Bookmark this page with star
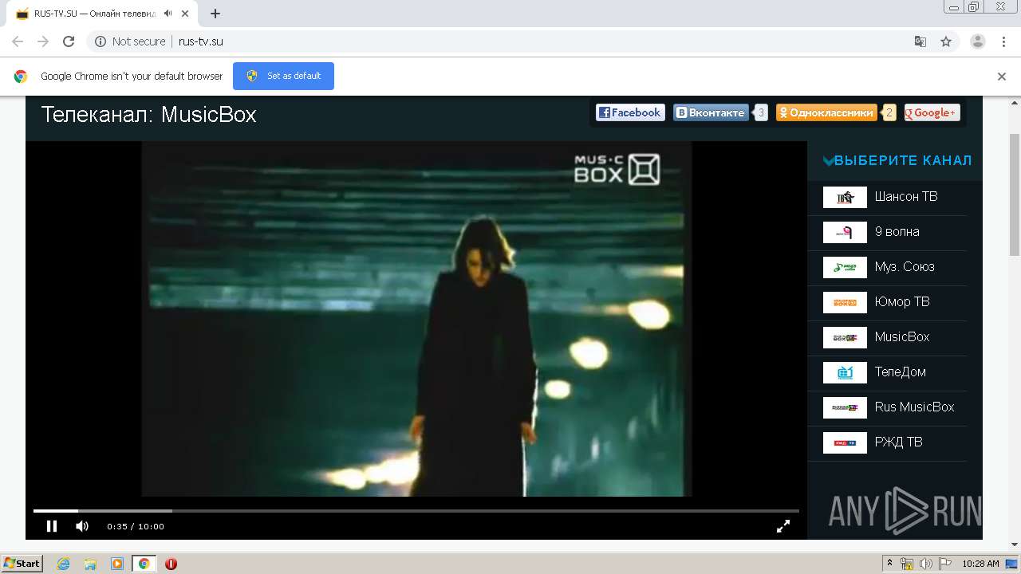1021x574 pixels. [946, 41]
